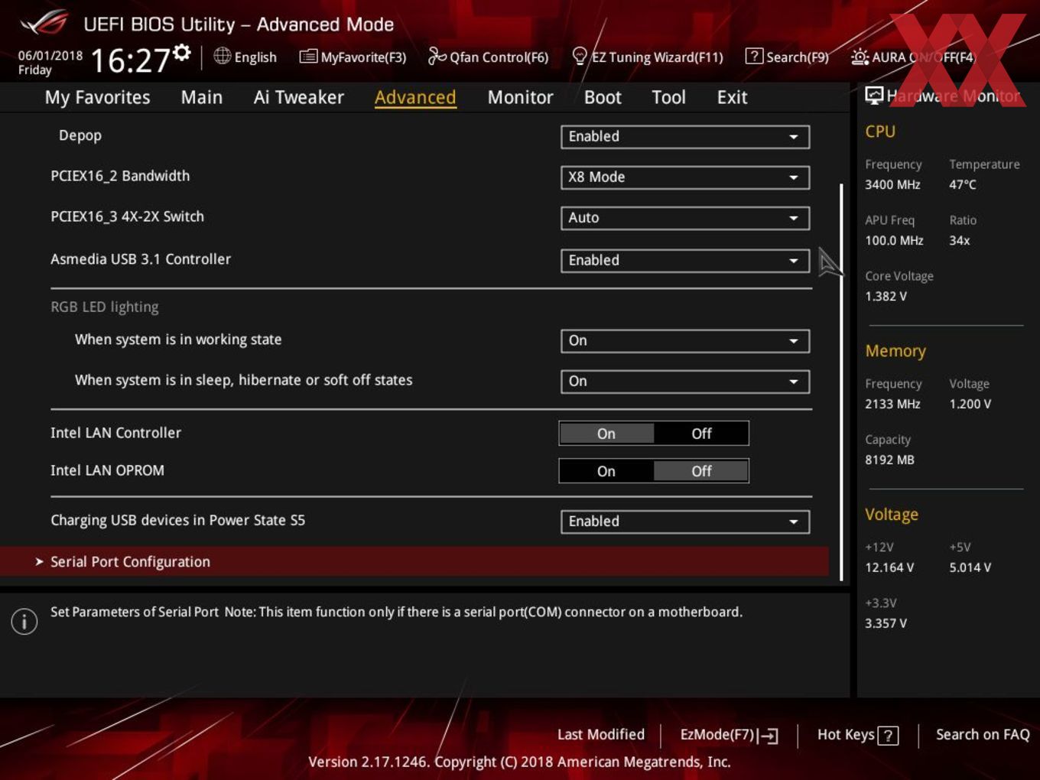Switch to Main tab
Viewport: 1040px width, 780px height.
click(202, 97)
